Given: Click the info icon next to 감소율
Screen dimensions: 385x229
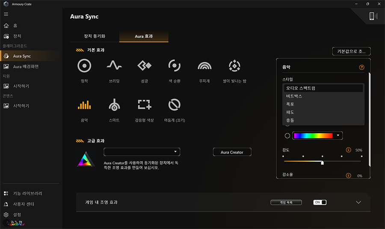Looking at the screenshot, I should (x=348, y=175).
